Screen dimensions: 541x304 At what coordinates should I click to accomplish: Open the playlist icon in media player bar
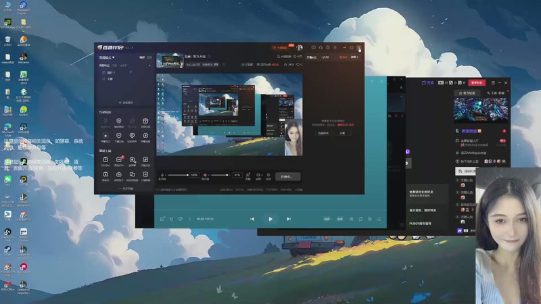pos(379,219)
